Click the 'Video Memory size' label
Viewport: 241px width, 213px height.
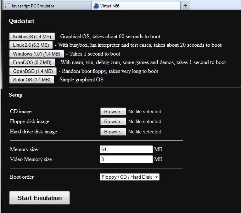coord(31,159)
